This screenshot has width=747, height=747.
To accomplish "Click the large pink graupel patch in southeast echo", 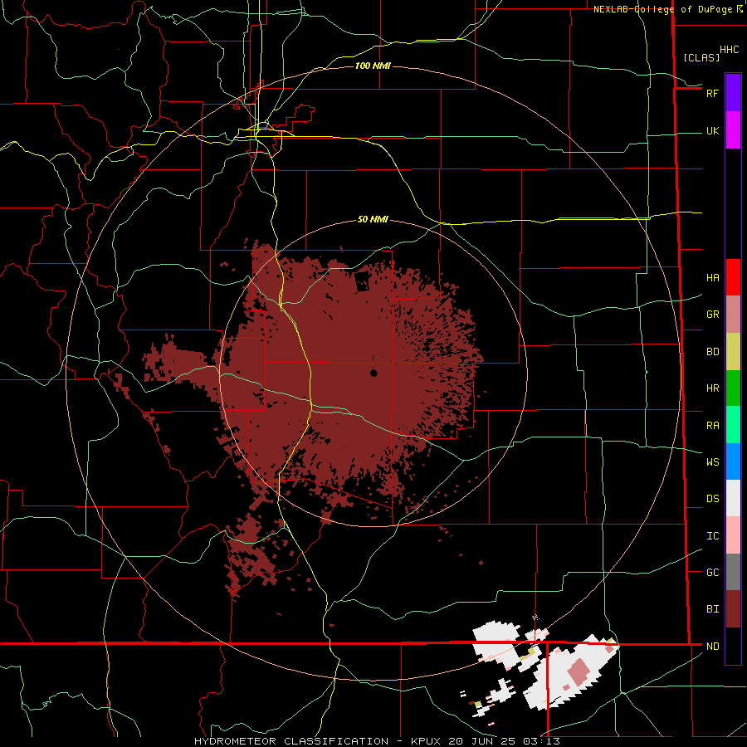I will (x=579, y=671).
